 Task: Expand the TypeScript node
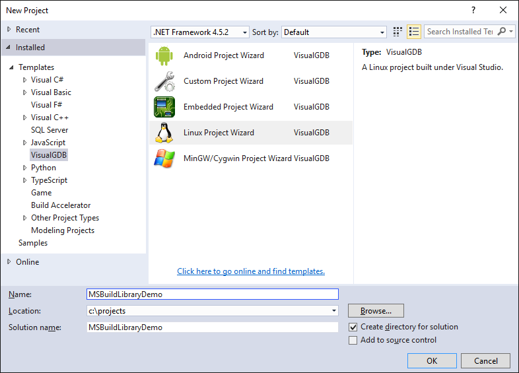coord(25,180)
